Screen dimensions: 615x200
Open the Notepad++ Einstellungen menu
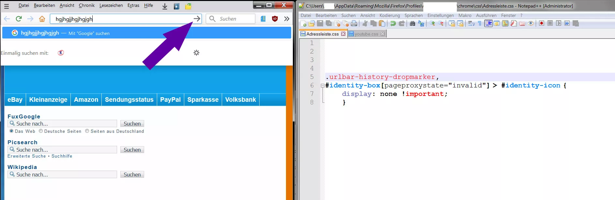[441, 15]
